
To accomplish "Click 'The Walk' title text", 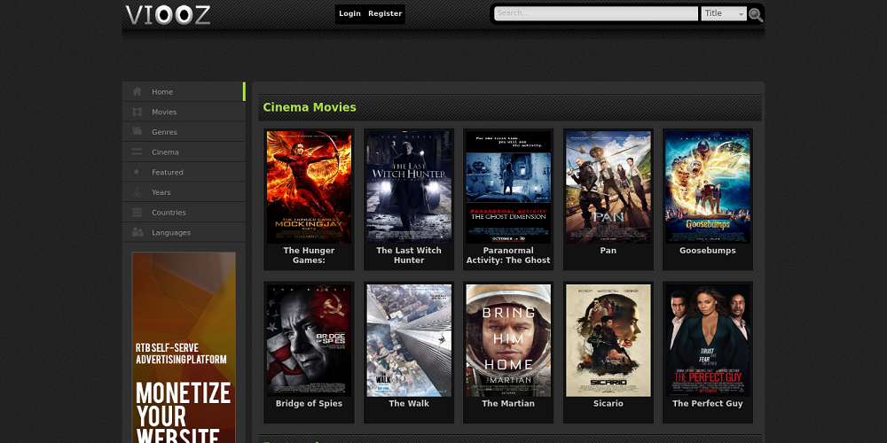I will 409,403.
